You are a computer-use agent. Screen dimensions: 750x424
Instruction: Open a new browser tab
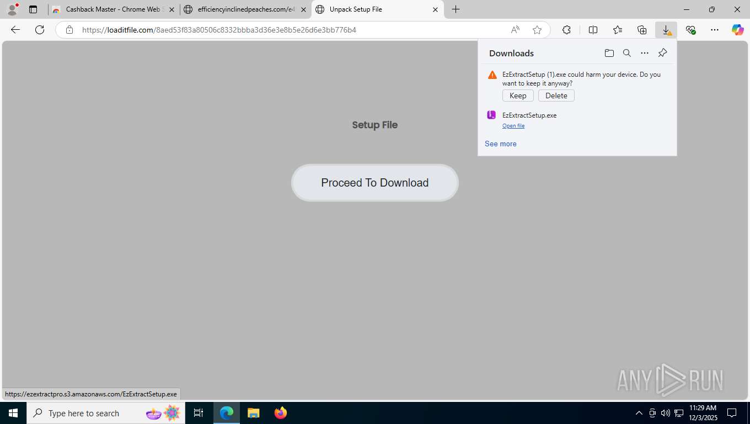pyautogui.click(x=456, y=9)
